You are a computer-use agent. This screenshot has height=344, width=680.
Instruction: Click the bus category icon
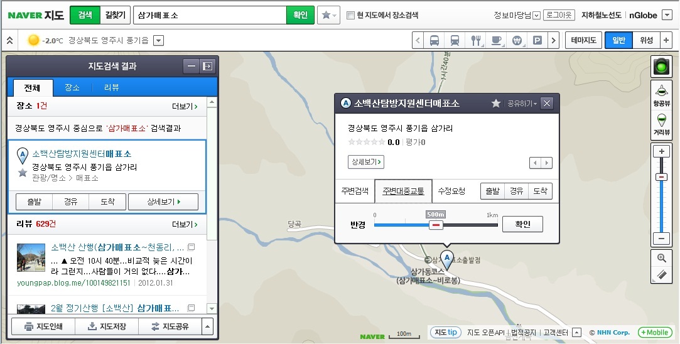434,40
